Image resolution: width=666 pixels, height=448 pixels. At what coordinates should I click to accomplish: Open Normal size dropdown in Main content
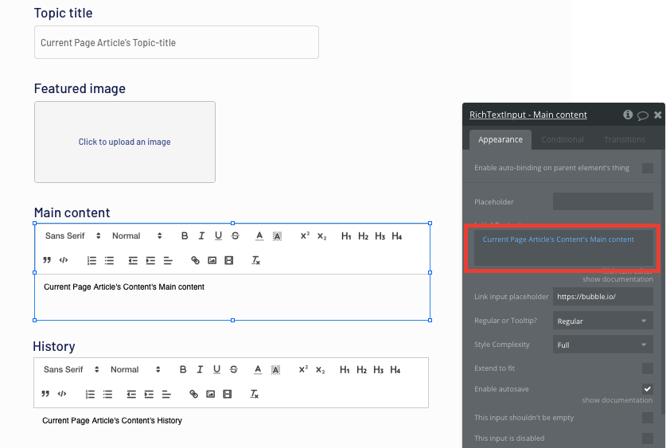coord(137,236)
